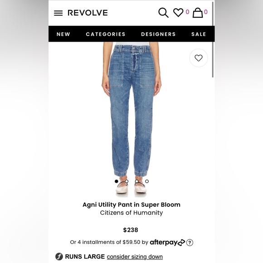The width and height of the screenshot is (263, 263).
Task: Open the NEW menu item
Action: pos(63,34)
